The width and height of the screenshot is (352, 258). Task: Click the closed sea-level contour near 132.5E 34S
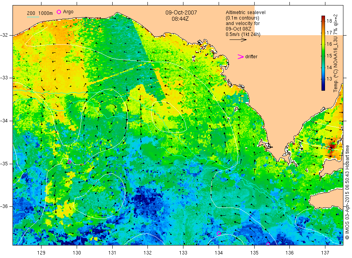click(169, 116)
